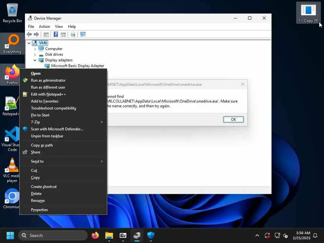Viewport: 324px width, 243px height.
Task: Expand the 7-Zip submenu
Action: pos(63,122)
